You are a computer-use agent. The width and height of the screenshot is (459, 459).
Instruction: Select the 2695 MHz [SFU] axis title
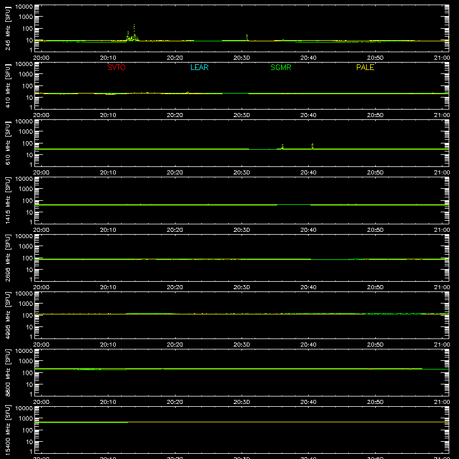click(8, 258)
